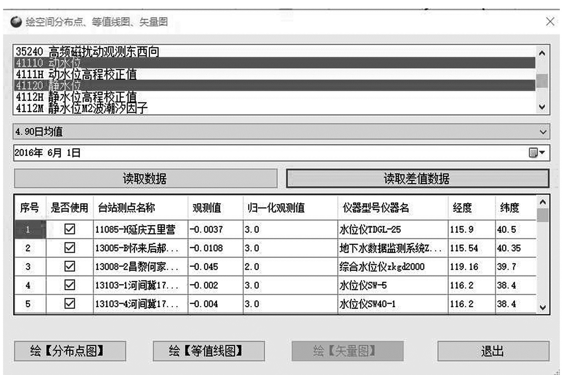Open the calendar picker icon in date field
The width and height of the screenshot is (563, 375).
pos(533,153)
